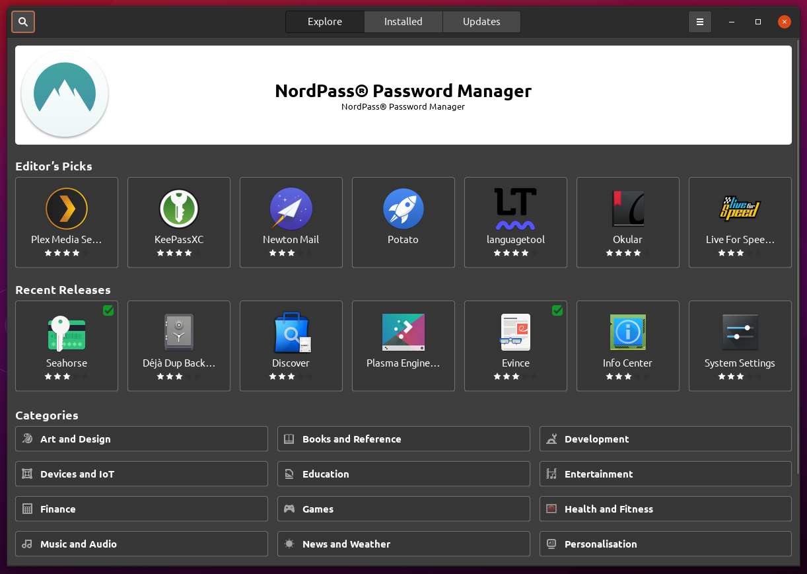Browse the News and Weather category
The image size is (807, 574).
[403, 544]
